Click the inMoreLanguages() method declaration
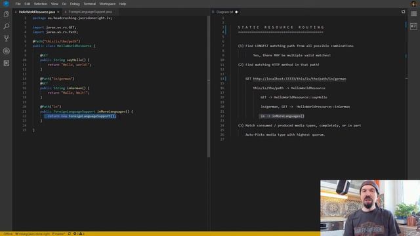 [x=87, y=111]
